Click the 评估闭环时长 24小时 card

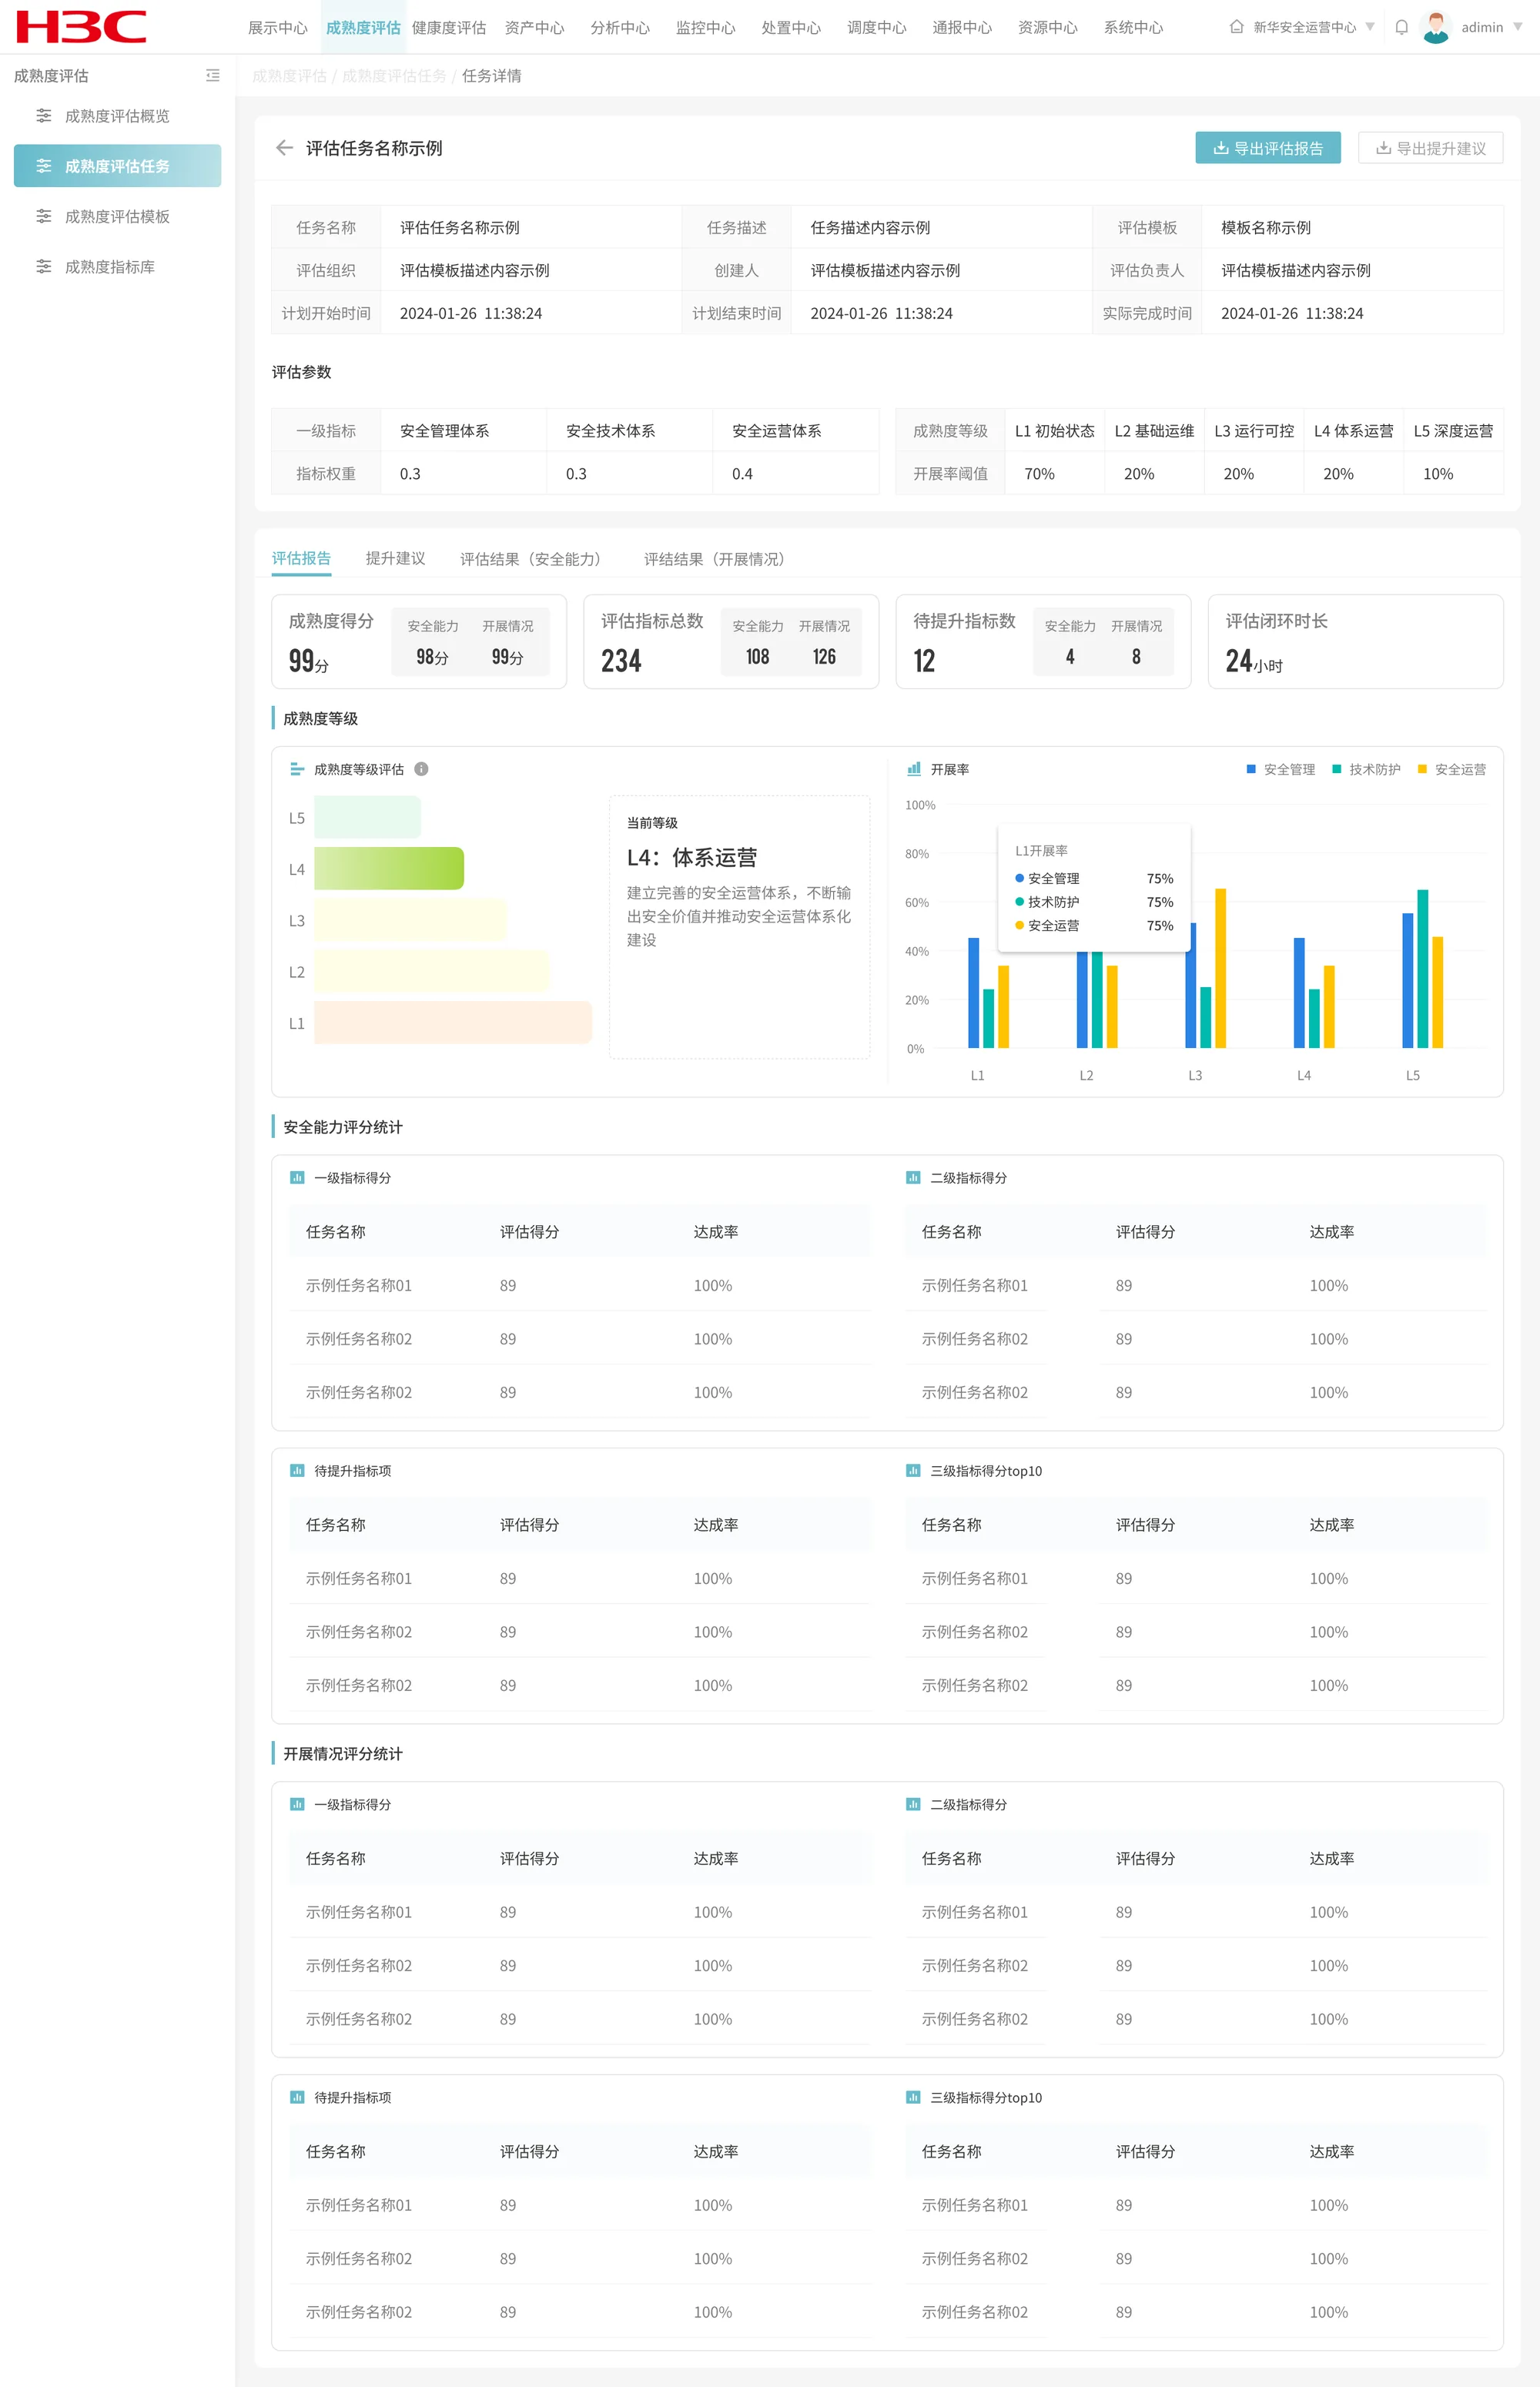pyautogui.click(x=1355, y=641)
